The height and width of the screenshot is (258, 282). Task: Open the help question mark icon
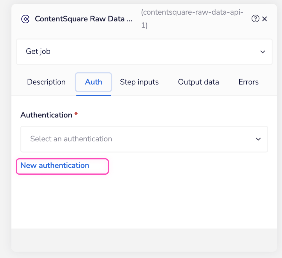[x=255, y=19]
